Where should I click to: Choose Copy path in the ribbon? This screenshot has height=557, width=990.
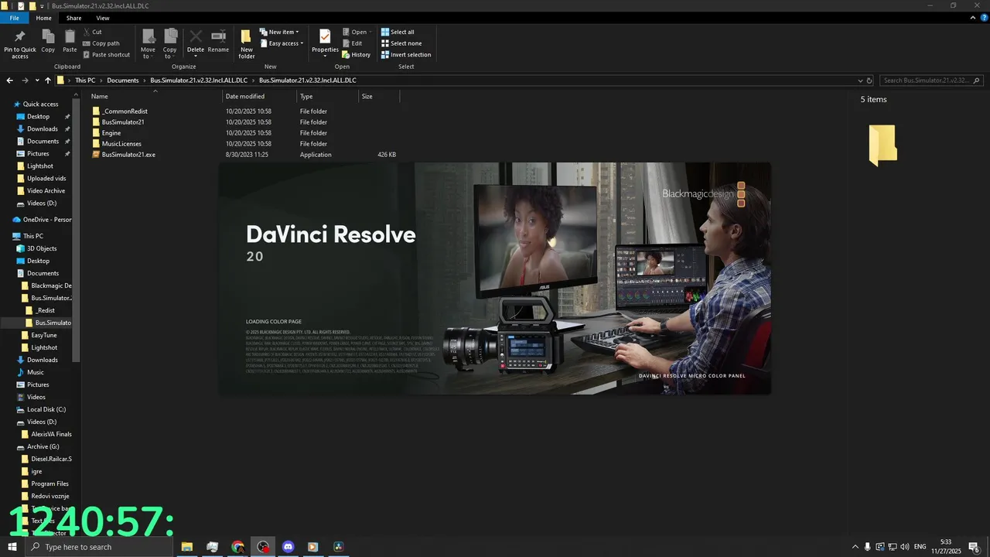pyautogui.click(x=101, y=43)
